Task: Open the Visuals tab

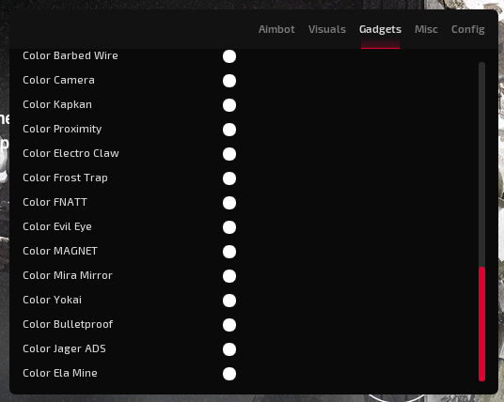Action: [327, 29]
